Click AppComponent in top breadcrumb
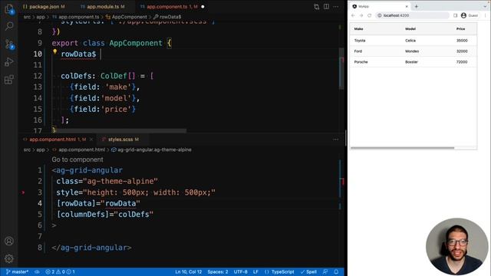Image resolution: width=491 pixels, height=276 pixels. 130,17
